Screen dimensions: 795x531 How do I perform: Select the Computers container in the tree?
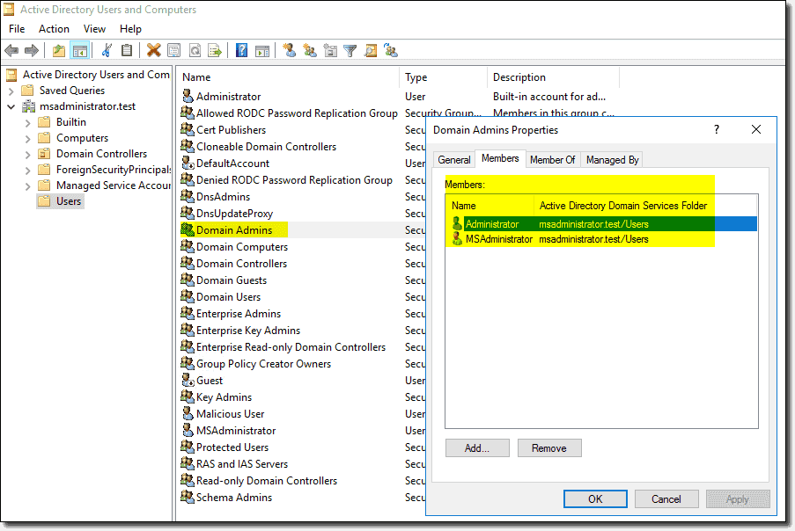82,138
